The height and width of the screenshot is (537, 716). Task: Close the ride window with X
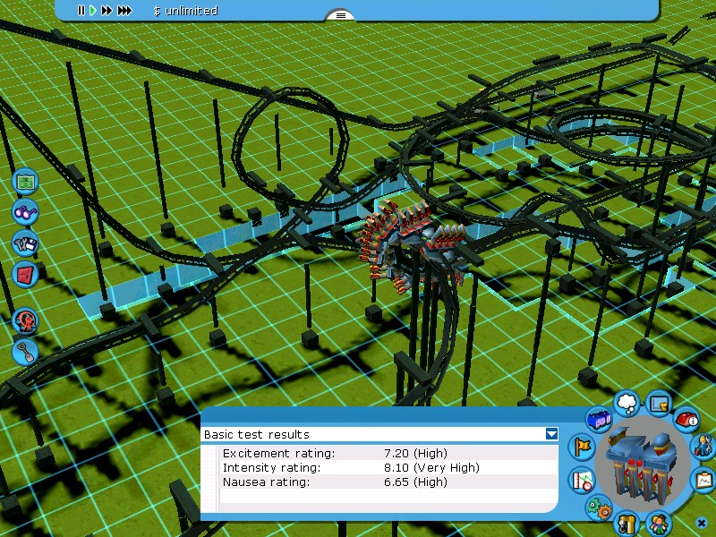(x=702, y=523)
